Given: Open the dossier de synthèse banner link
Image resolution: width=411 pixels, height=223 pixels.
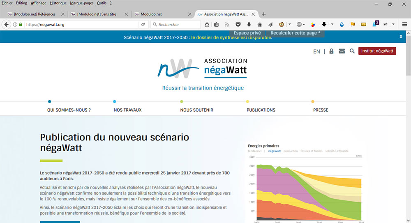Looking at the screenshot, I should [231, 37].
